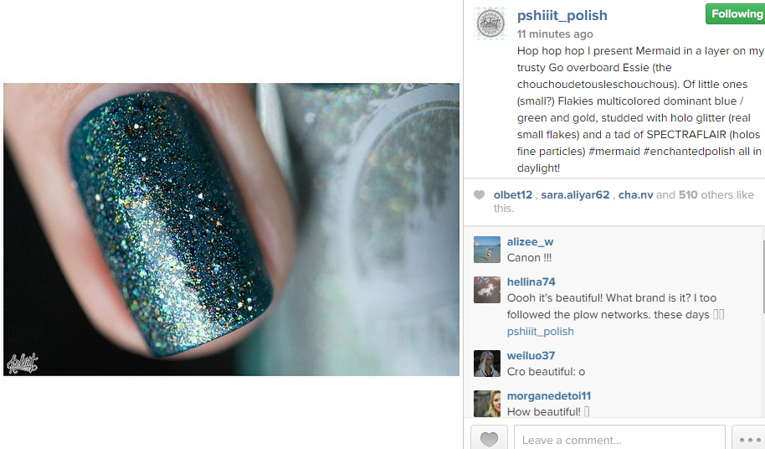This screenshot has width=765, height=449.
Task: Open olbet12's profile from likes
Action: pyautogui.click(x=513, y=194)
